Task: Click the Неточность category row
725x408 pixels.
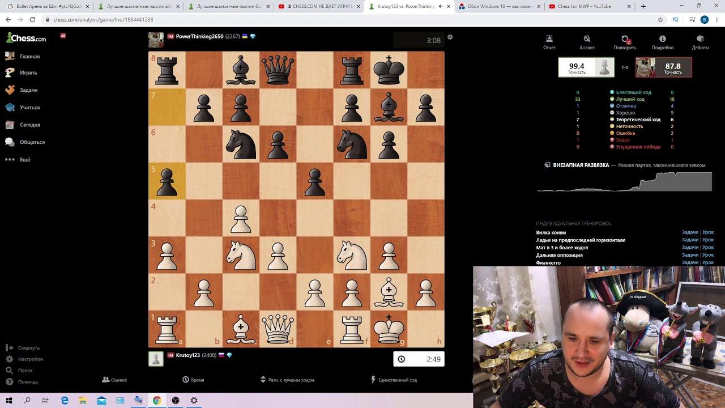Action: (625, 126)
